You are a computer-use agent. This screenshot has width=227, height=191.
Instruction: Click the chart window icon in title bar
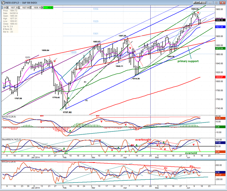3,3
